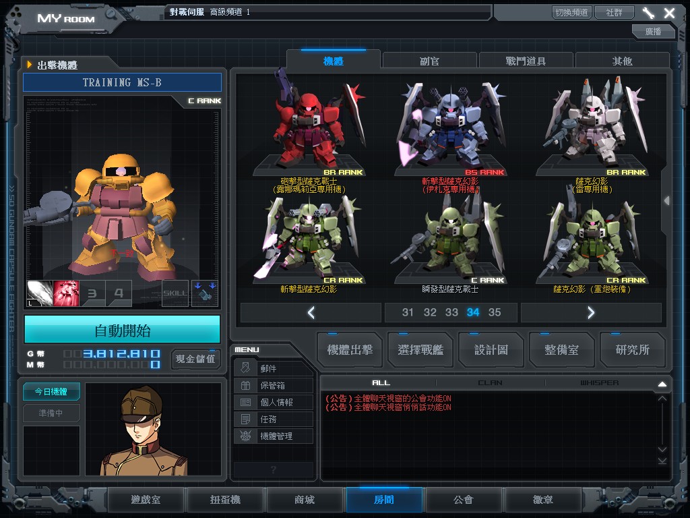The image size is (690, 518).
Task: Open 個人情報 menu entry
Action: coord(274,402)
